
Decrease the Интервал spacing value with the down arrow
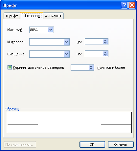pyautogui.click(x=105, y=43)
